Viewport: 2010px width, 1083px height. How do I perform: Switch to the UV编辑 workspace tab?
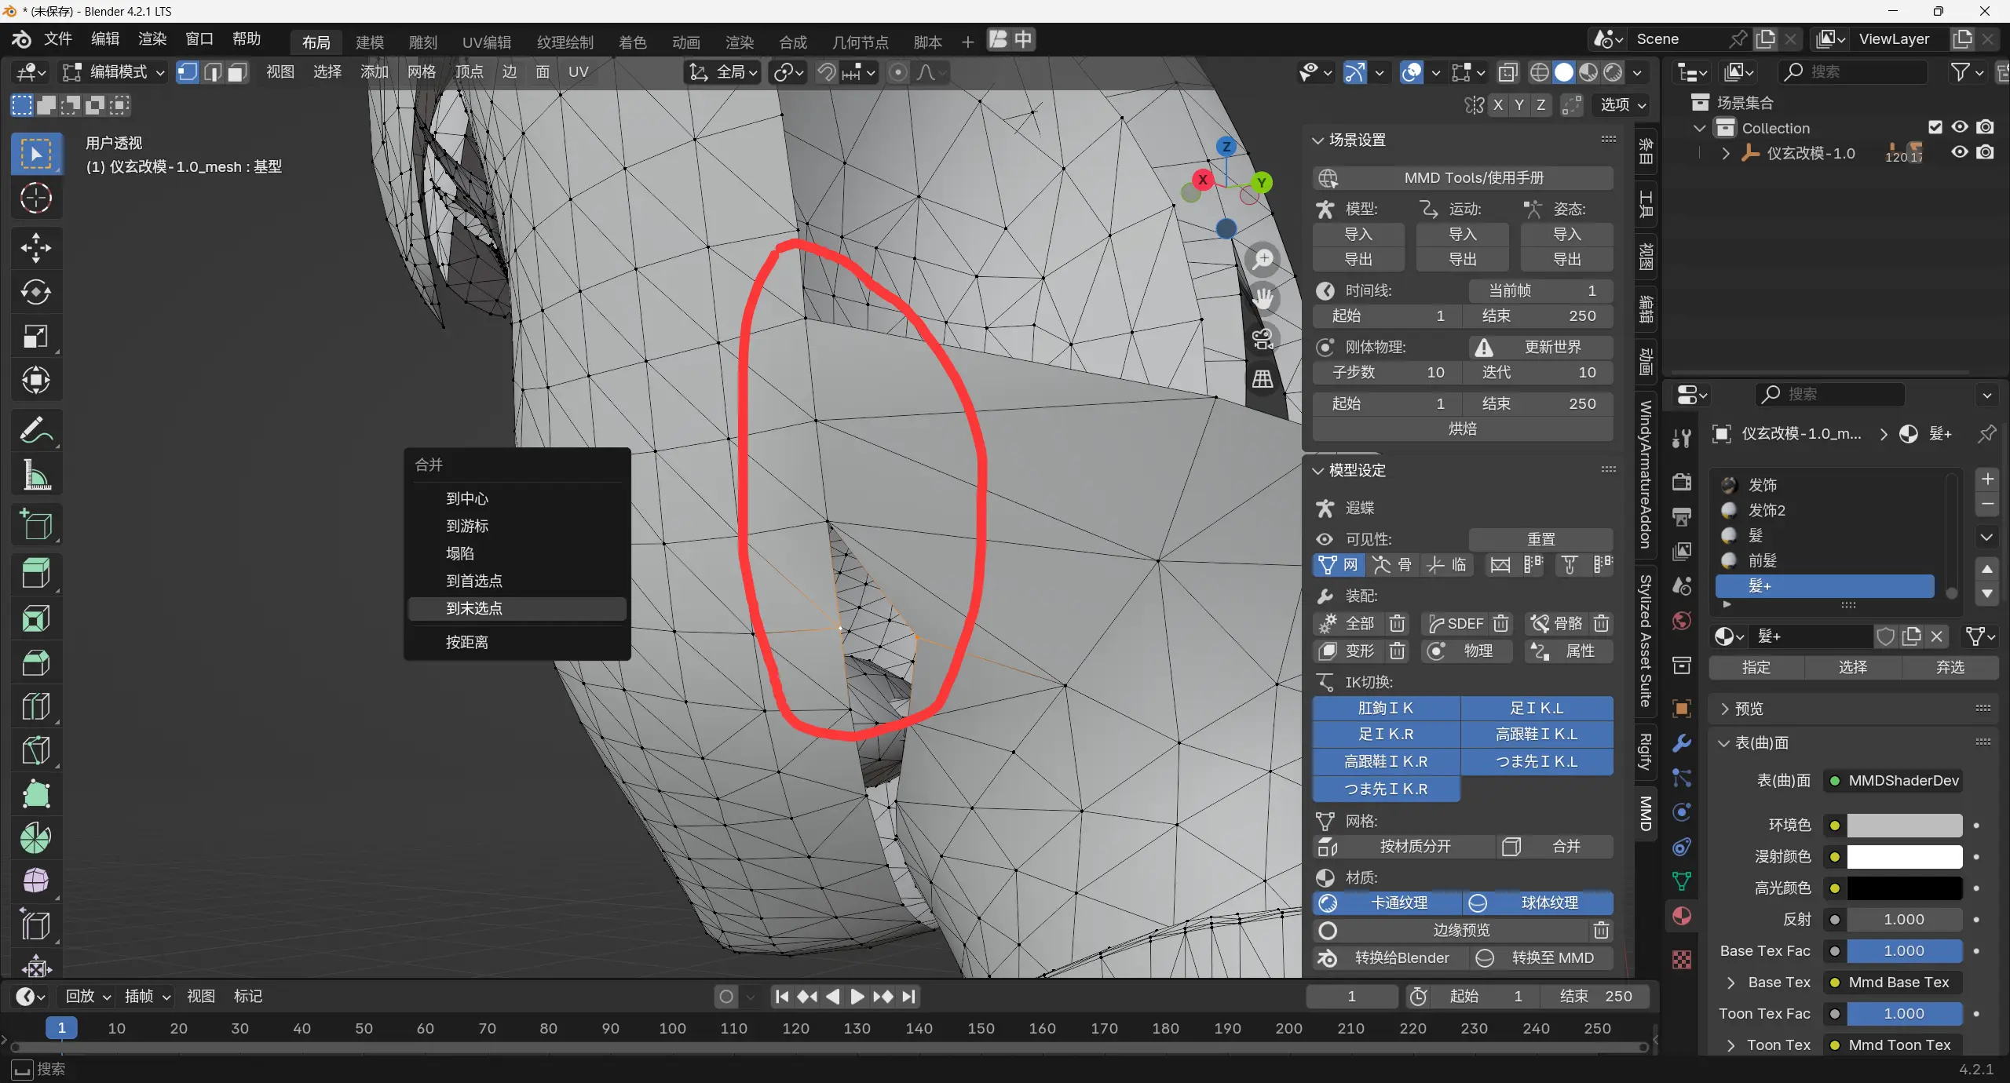pyautogui.click(x=486, y=42)
